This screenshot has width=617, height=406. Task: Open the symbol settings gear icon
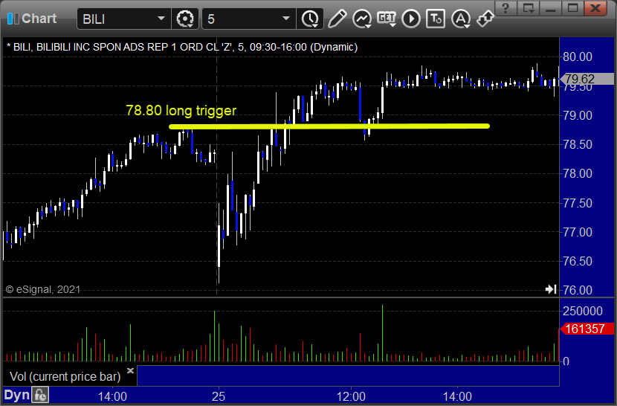[185, 19]
